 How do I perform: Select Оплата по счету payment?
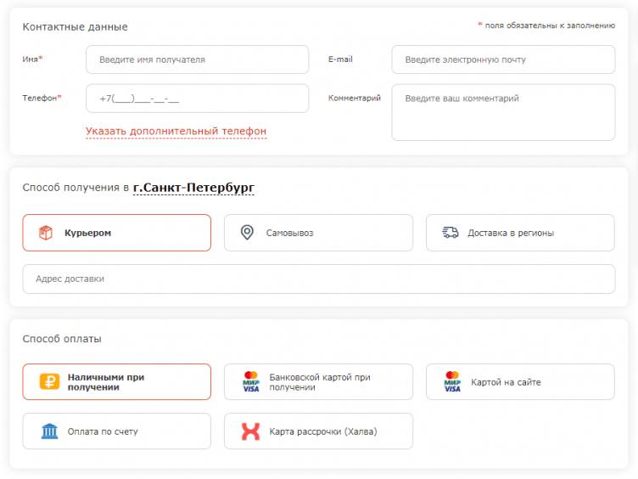[x=117, y=431]
